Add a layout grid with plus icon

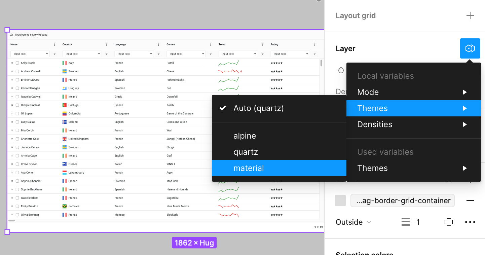coord(470,15)
